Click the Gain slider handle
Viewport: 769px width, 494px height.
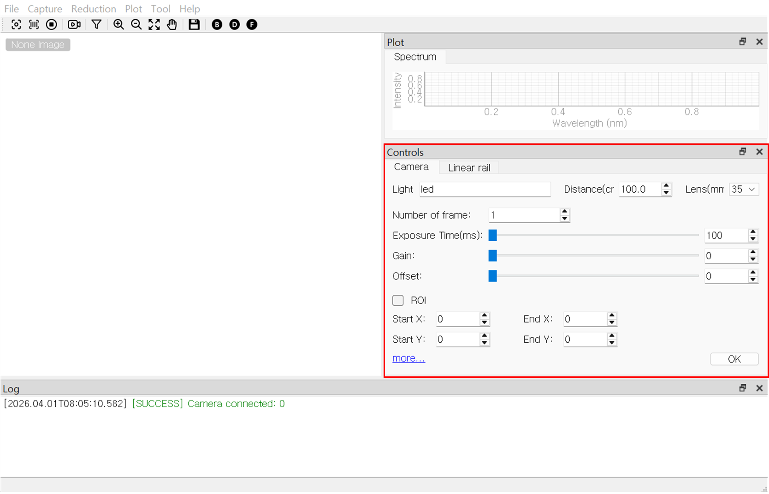(x=493, y=256)
